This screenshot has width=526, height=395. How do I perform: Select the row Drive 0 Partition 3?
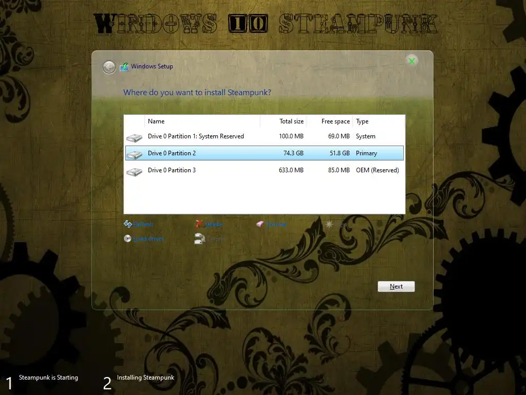265,170
